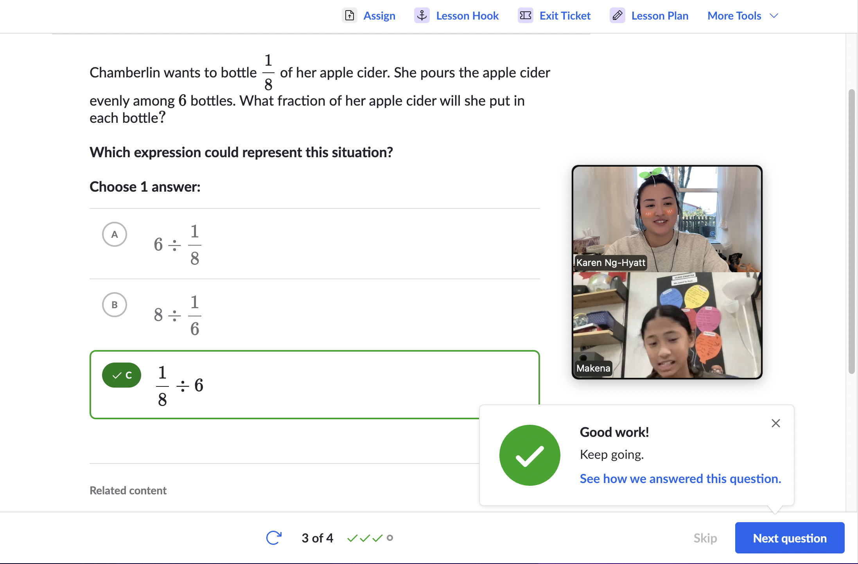Viewport: 858px width, 564px height.
Task: Open See how we answered this question
Action: coord(680,479)
